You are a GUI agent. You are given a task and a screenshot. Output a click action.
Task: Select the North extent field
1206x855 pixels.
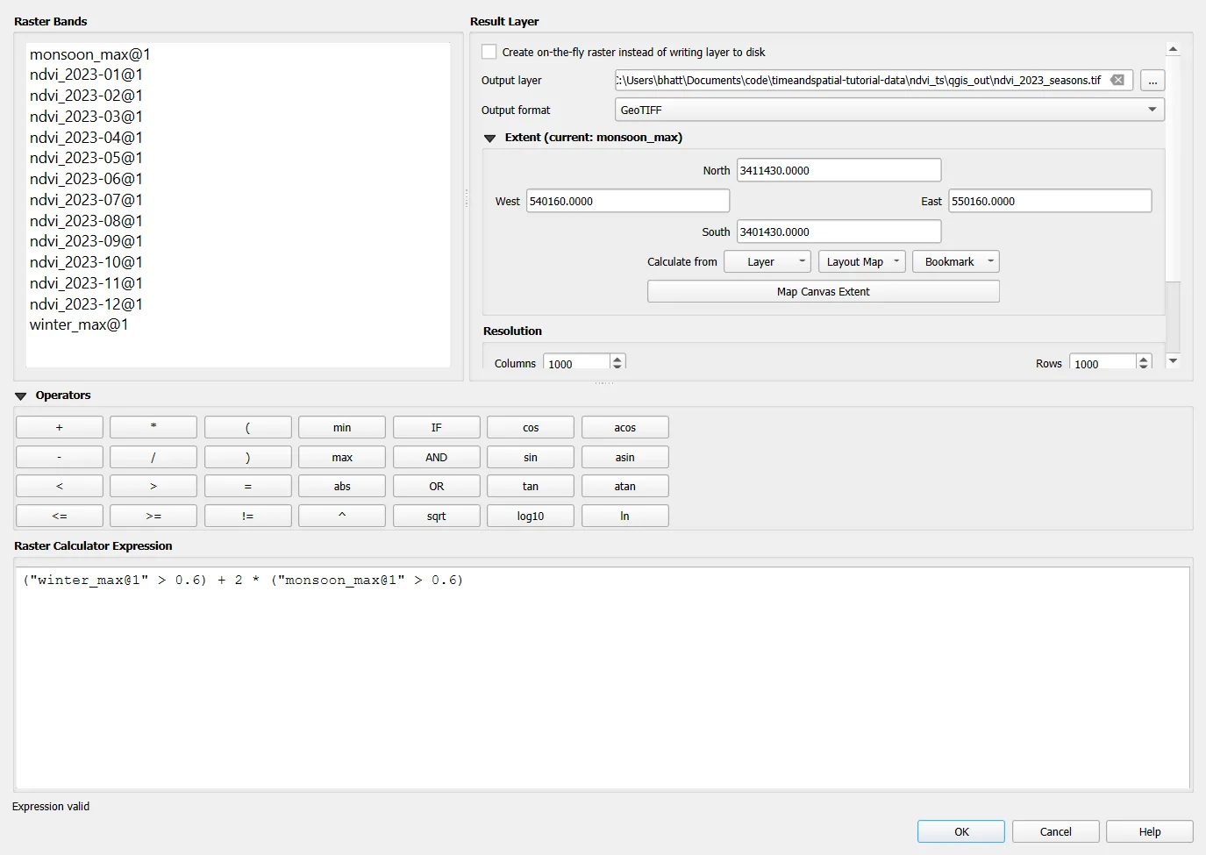[x=839, y=170]
